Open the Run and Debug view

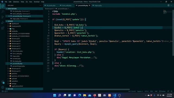[3, 22]
